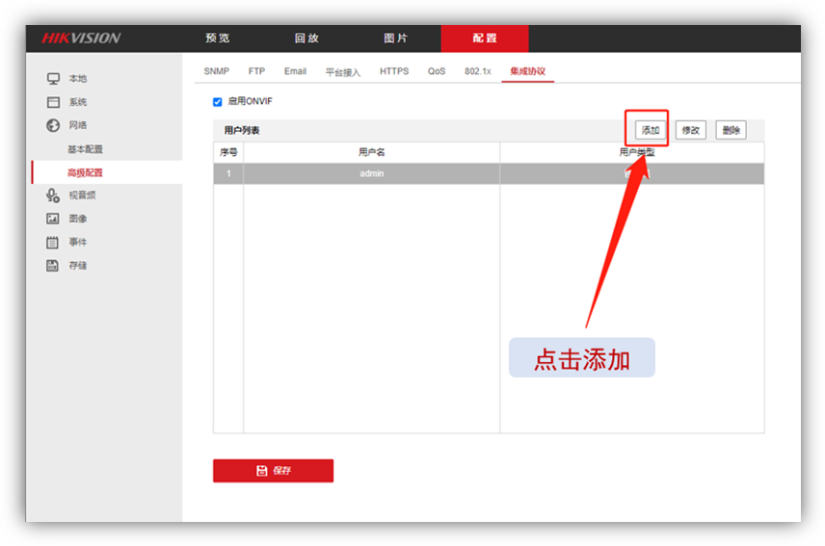Click the 图像 image icon in sidebar
825x546 pixels.
tap(53, 219)
